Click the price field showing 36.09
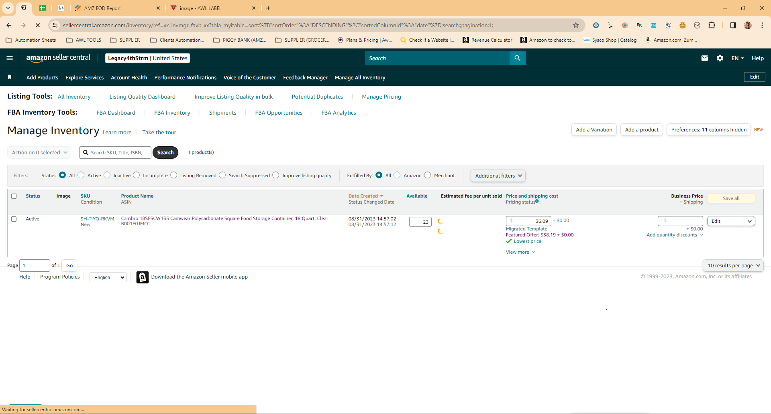771x414 pixels. pyautogui.click(x=528, y=221)
